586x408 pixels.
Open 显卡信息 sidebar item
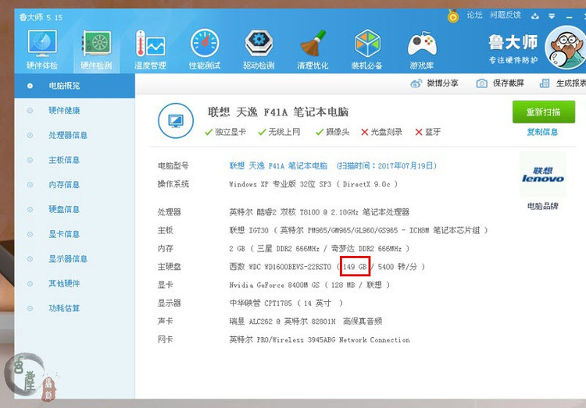coord(64,234)
